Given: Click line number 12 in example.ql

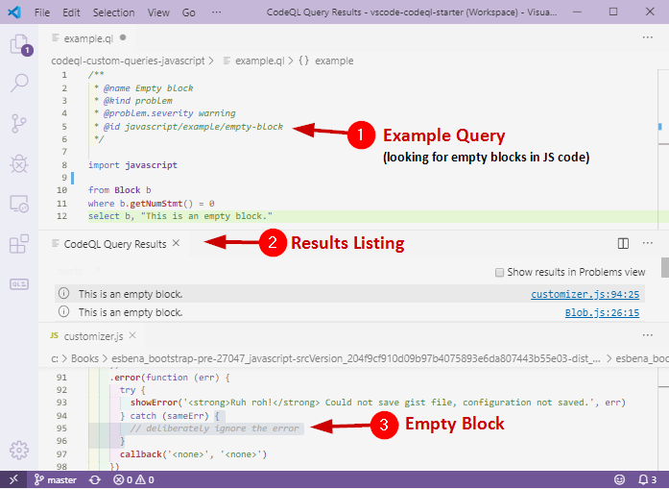Looking at the screenshot, I should (61, 216).
